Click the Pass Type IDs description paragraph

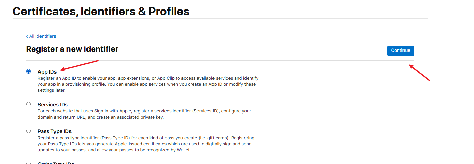(146, 144)
